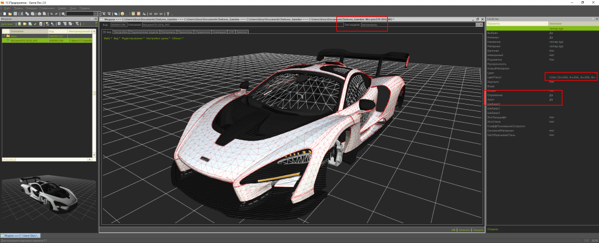The image size is (599, 243).
Task: Click the Save diskette icon in the main toolbar
Action: [x=15, y=14]
